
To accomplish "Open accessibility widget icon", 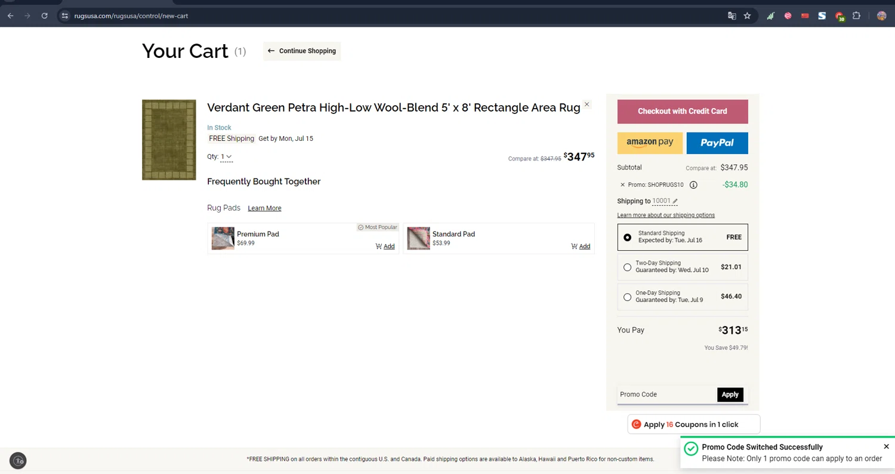I will point(18,460).
